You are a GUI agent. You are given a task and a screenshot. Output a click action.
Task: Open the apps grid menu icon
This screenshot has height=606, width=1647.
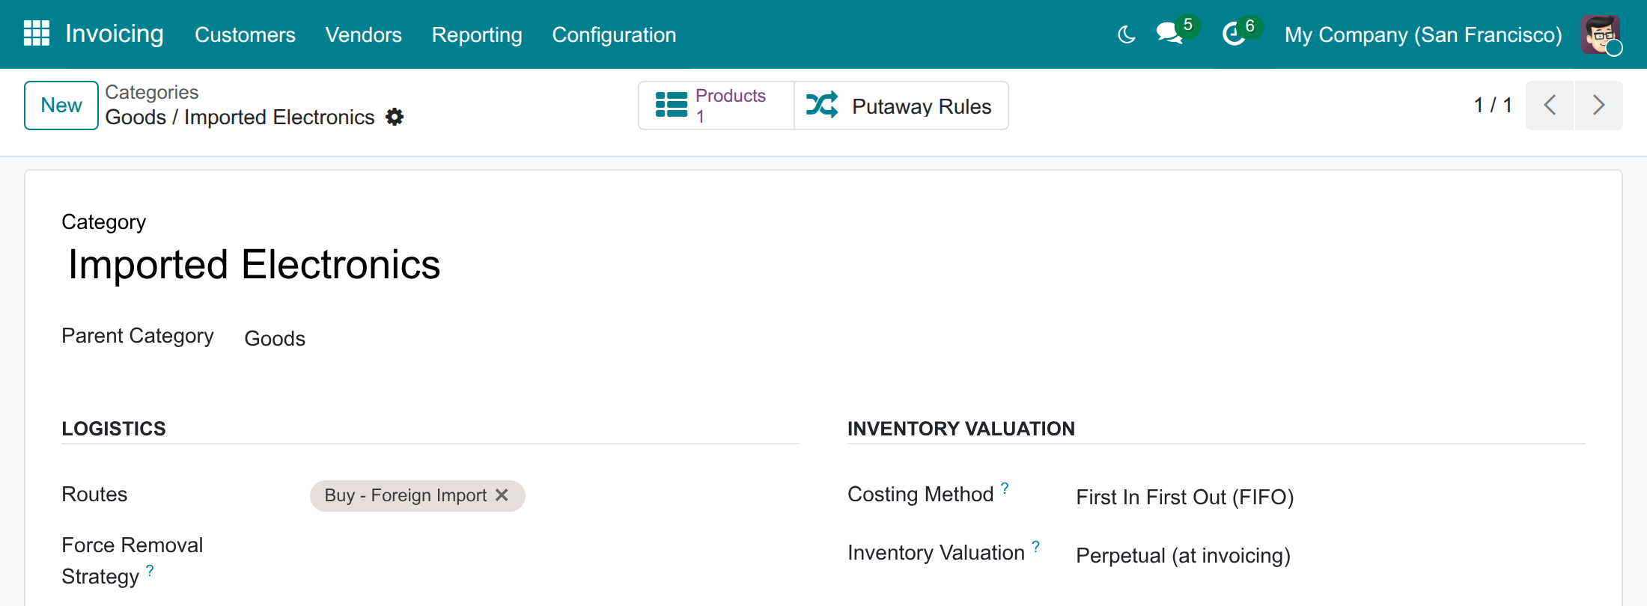37,34
